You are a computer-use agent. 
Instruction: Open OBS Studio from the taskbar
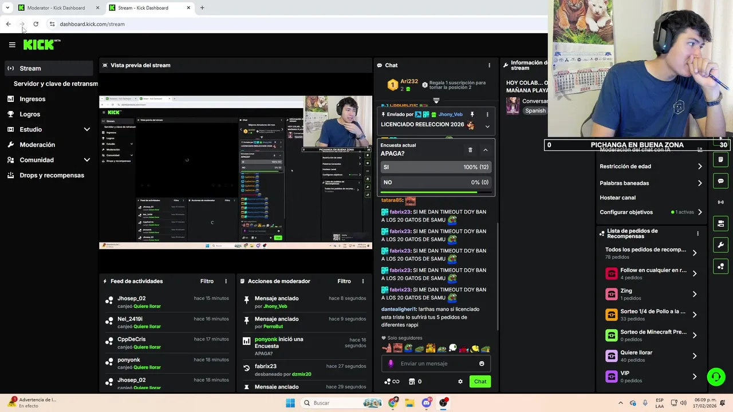444,403
